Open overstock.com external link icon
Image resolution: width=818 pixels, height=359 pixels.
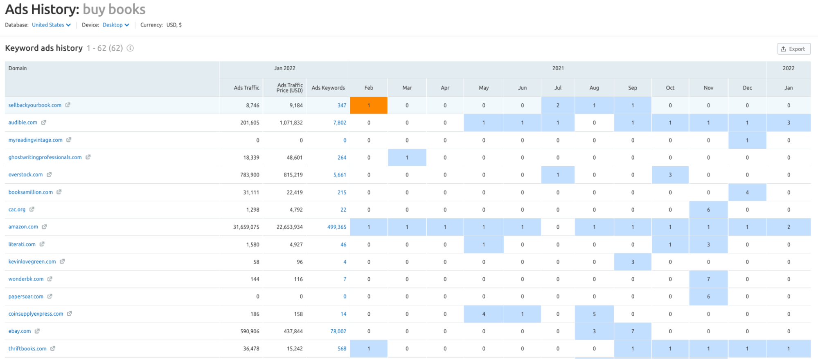(x=49, y=174)
